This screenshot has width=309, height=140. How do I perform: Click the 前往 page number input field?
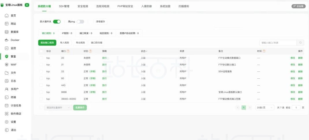(x=296, y=107)
